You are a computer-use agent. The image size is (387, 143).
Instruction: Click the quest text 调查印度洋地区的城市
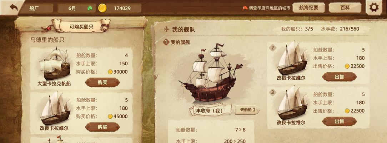click(270, 8)
